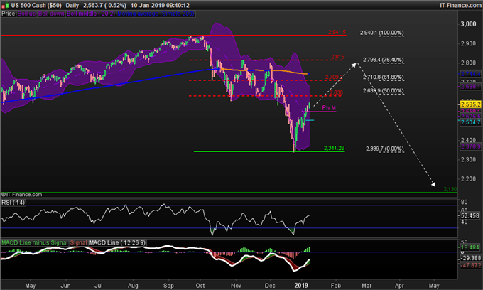Click the 10-Jan-2019 09:40:12 timestamp
The image size is (483, 290).
click(x=160, y=5)
